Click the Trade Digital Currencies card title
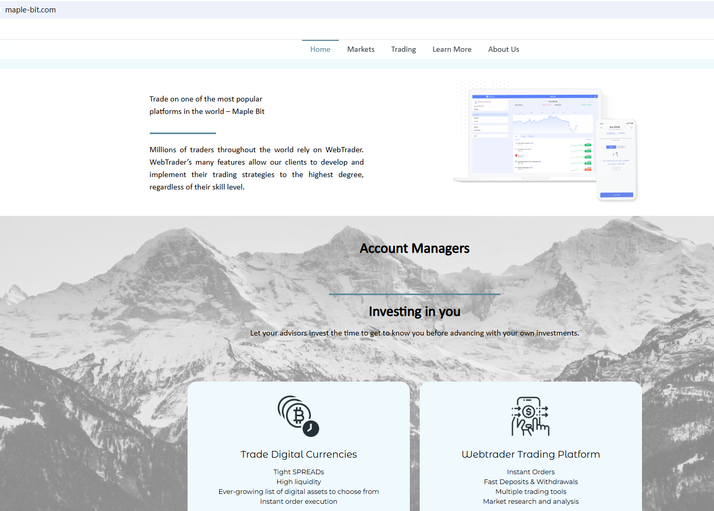The image size is (714, 511). point(298,455)
